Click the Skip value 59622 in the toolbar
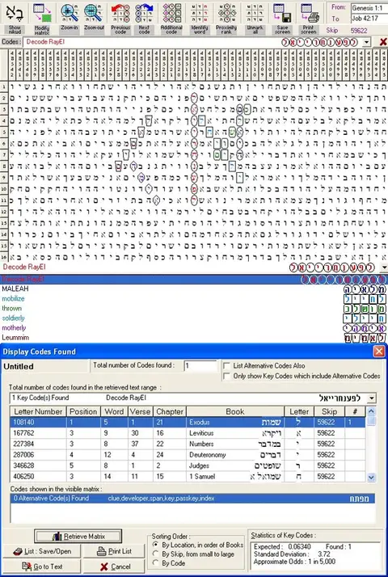The height and width of the screenshot is (577, 388). [359, 31]
